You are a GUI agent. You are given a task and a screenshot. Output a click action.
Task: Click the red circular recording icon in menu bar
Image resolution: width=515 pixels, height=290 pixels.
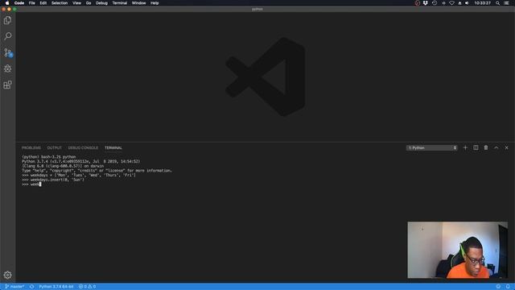point(417,3)
